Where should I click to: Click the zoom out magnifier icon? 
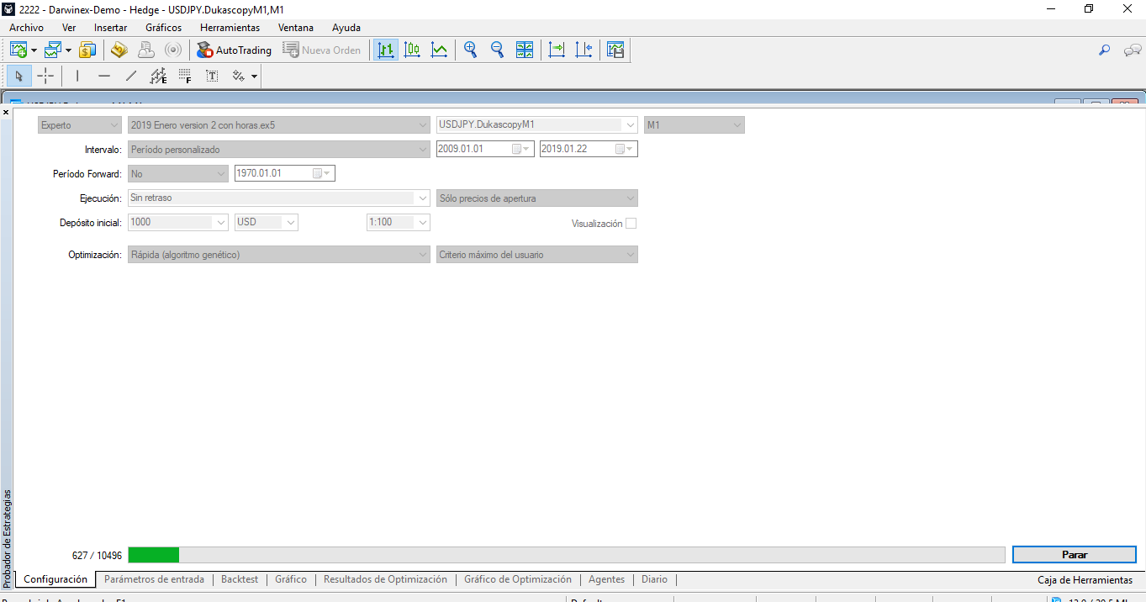497,50
